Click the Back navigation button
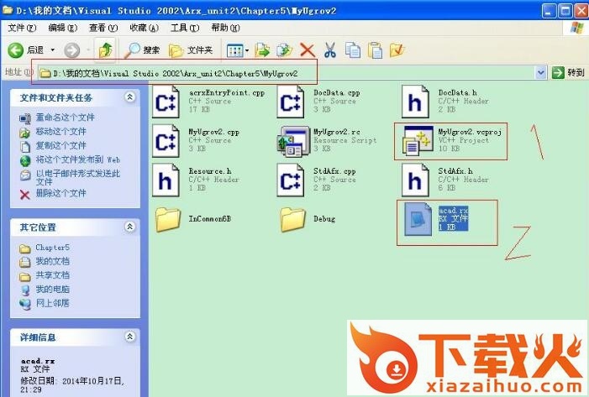 point(26,50)
